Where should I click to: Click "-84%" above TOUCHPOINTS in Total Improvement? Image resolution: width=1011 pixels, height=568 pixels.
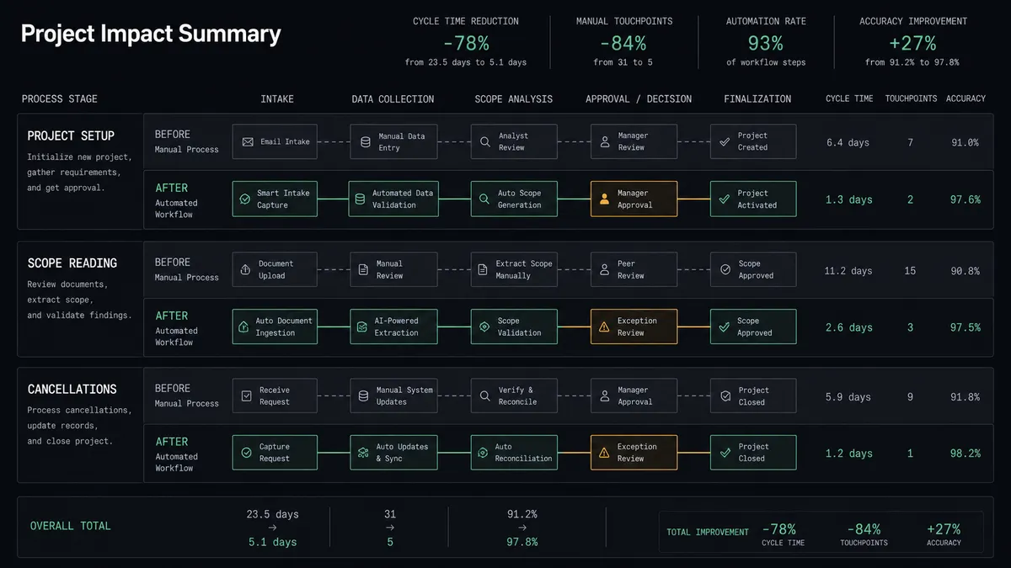pos(864,529)
